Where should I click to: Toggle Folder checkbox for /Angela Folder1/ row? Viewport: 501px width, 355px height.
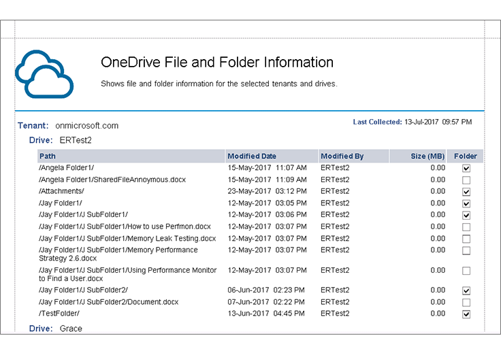point(466,168)
